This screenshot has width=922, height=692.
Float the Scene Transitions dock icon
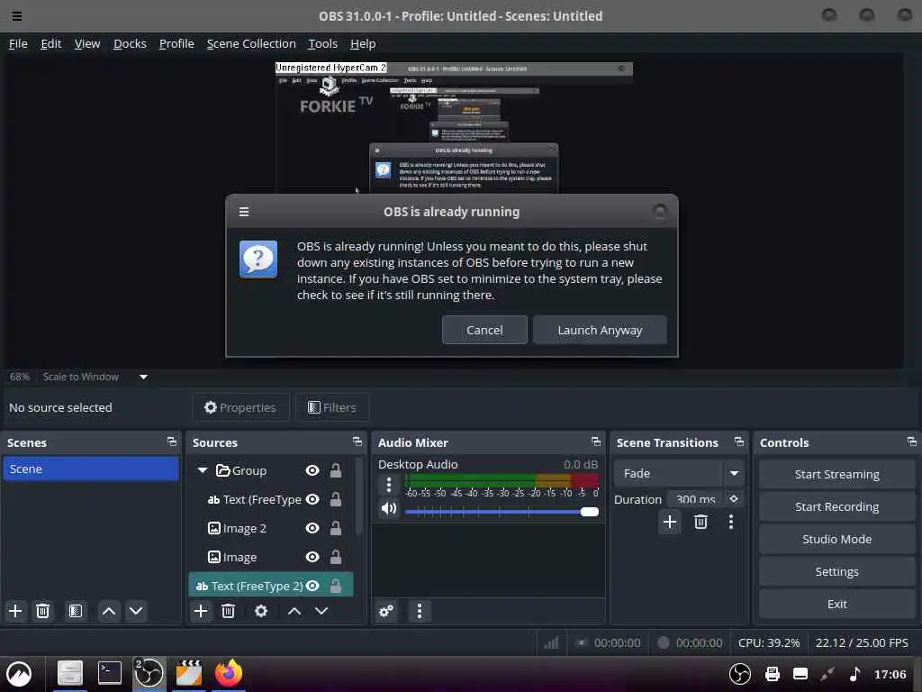pos(739,442)
